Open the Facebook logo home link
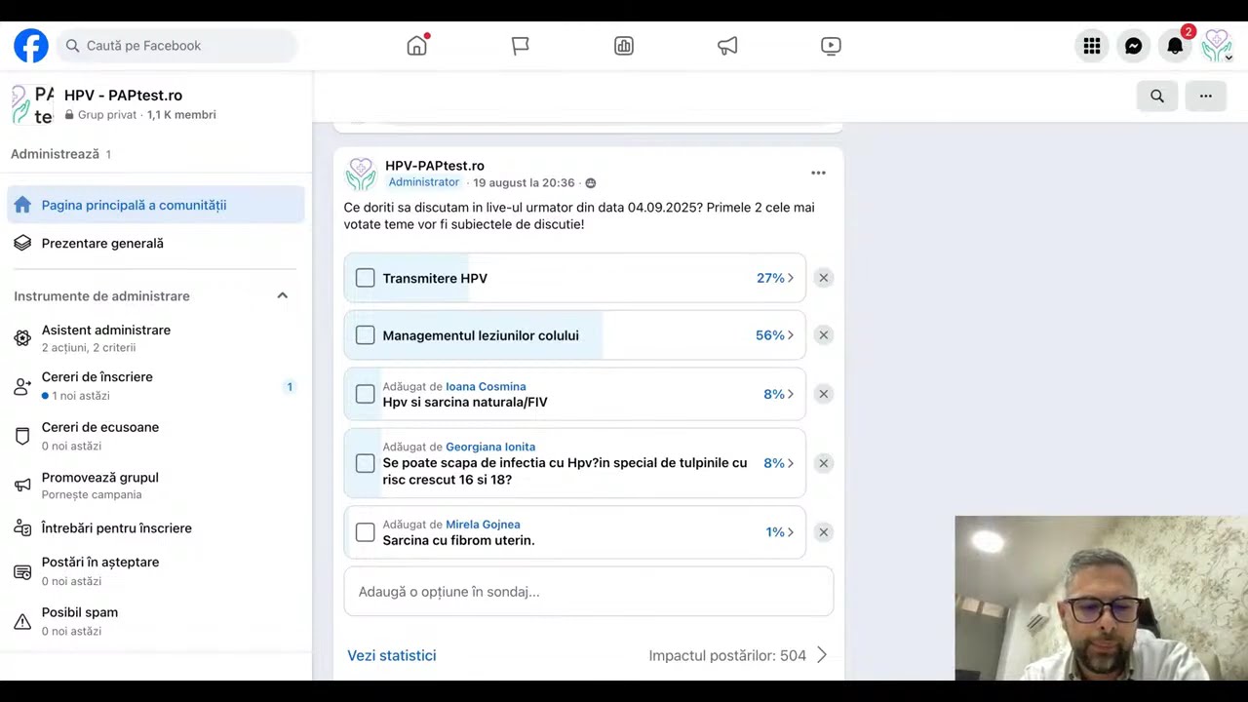Screen dimensions: 1248x702 (x=31, y=46)
